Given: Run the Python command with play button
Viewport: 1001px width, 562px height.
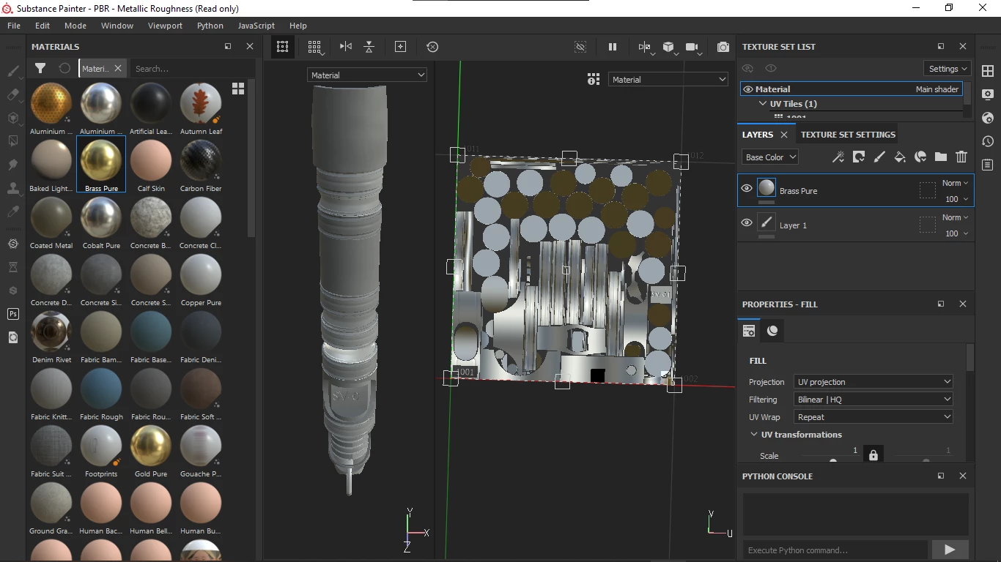Looking at the screenshot, I should pyautogui.click(x=950, y=550).
